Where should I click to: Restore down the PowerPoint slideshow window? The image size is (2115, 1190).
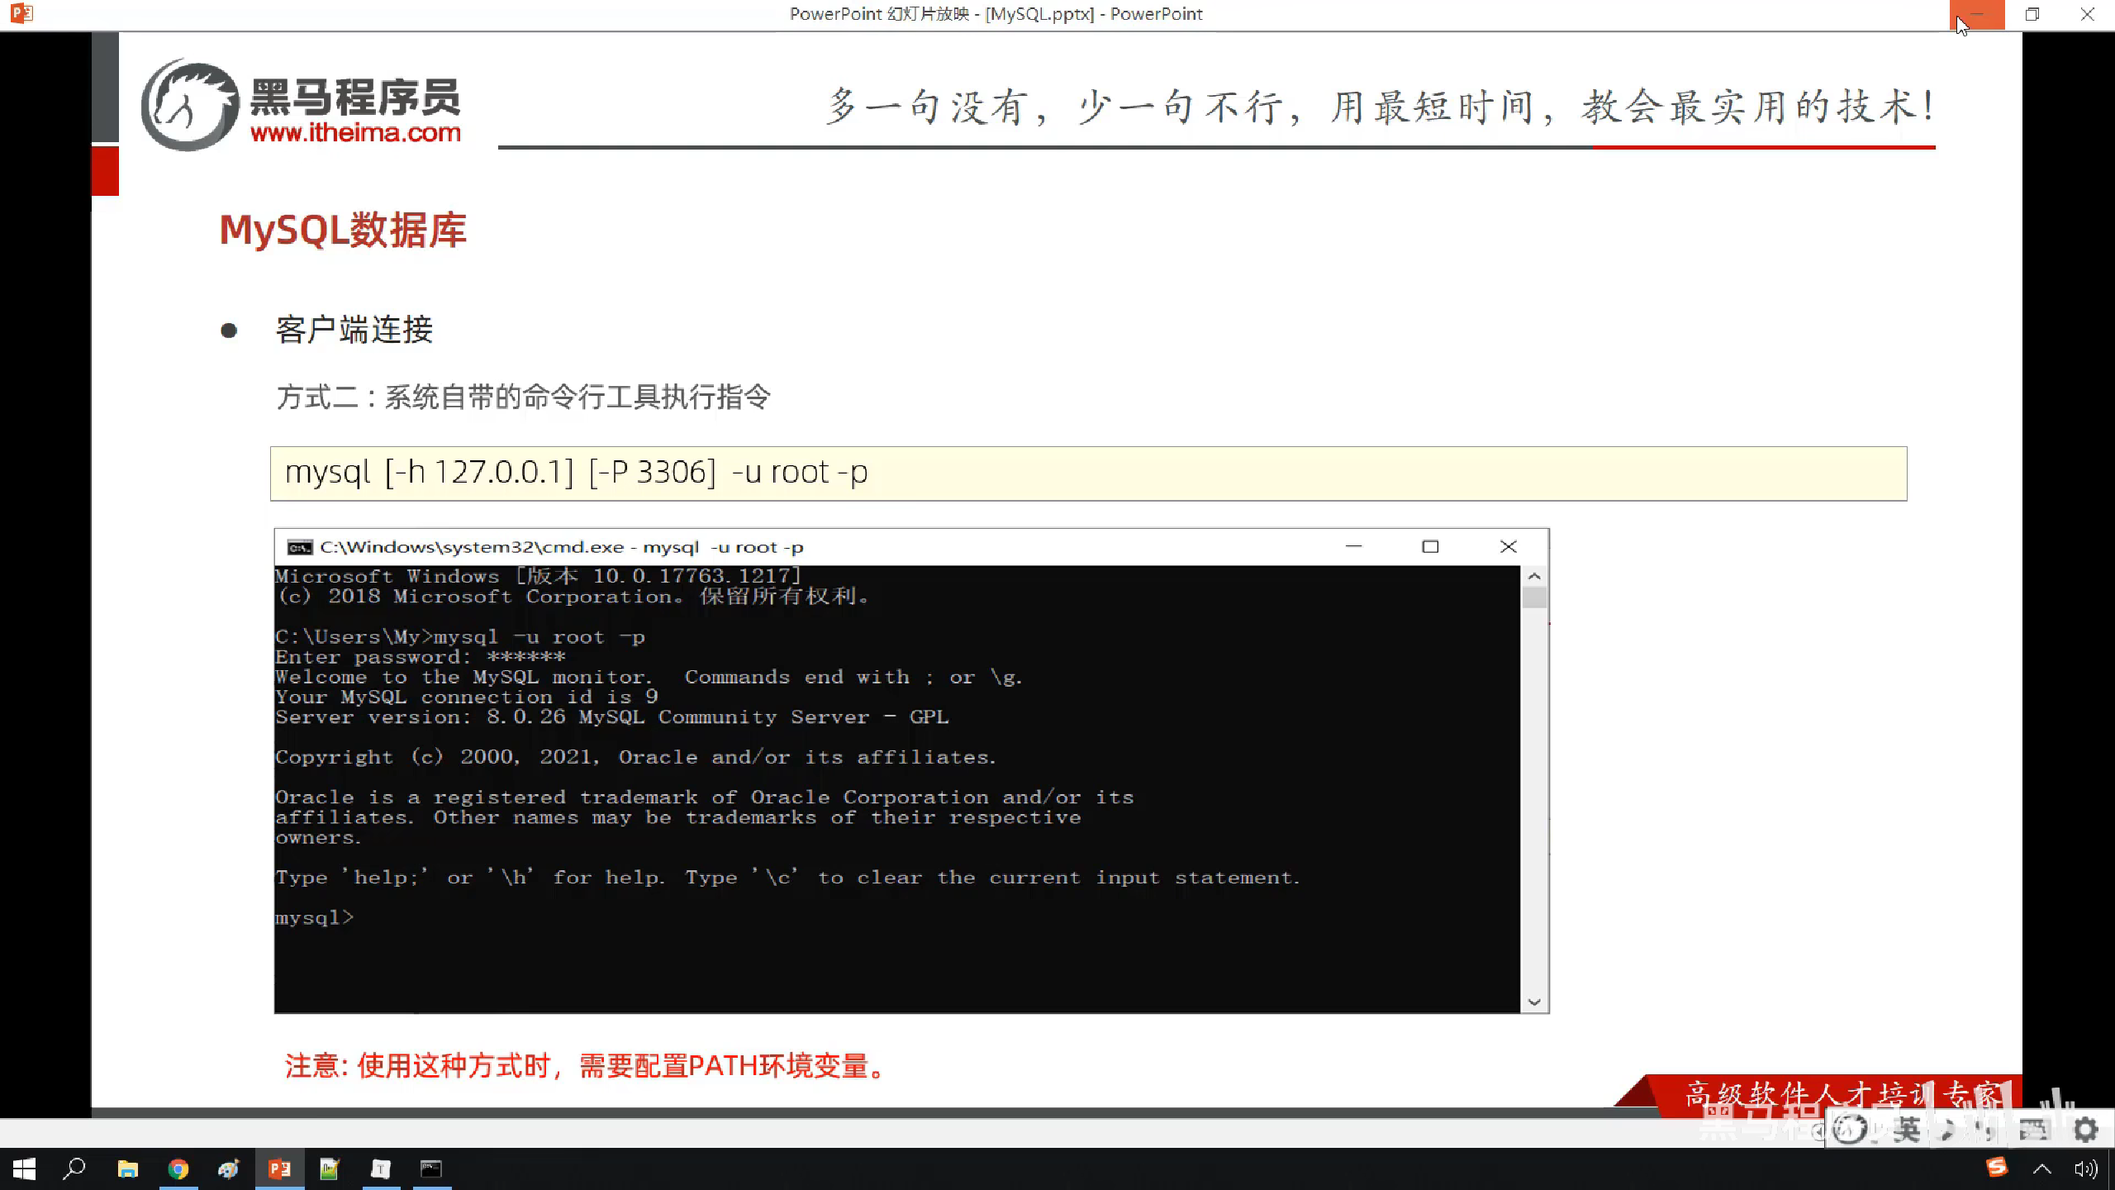click(x=2032, y=14)
